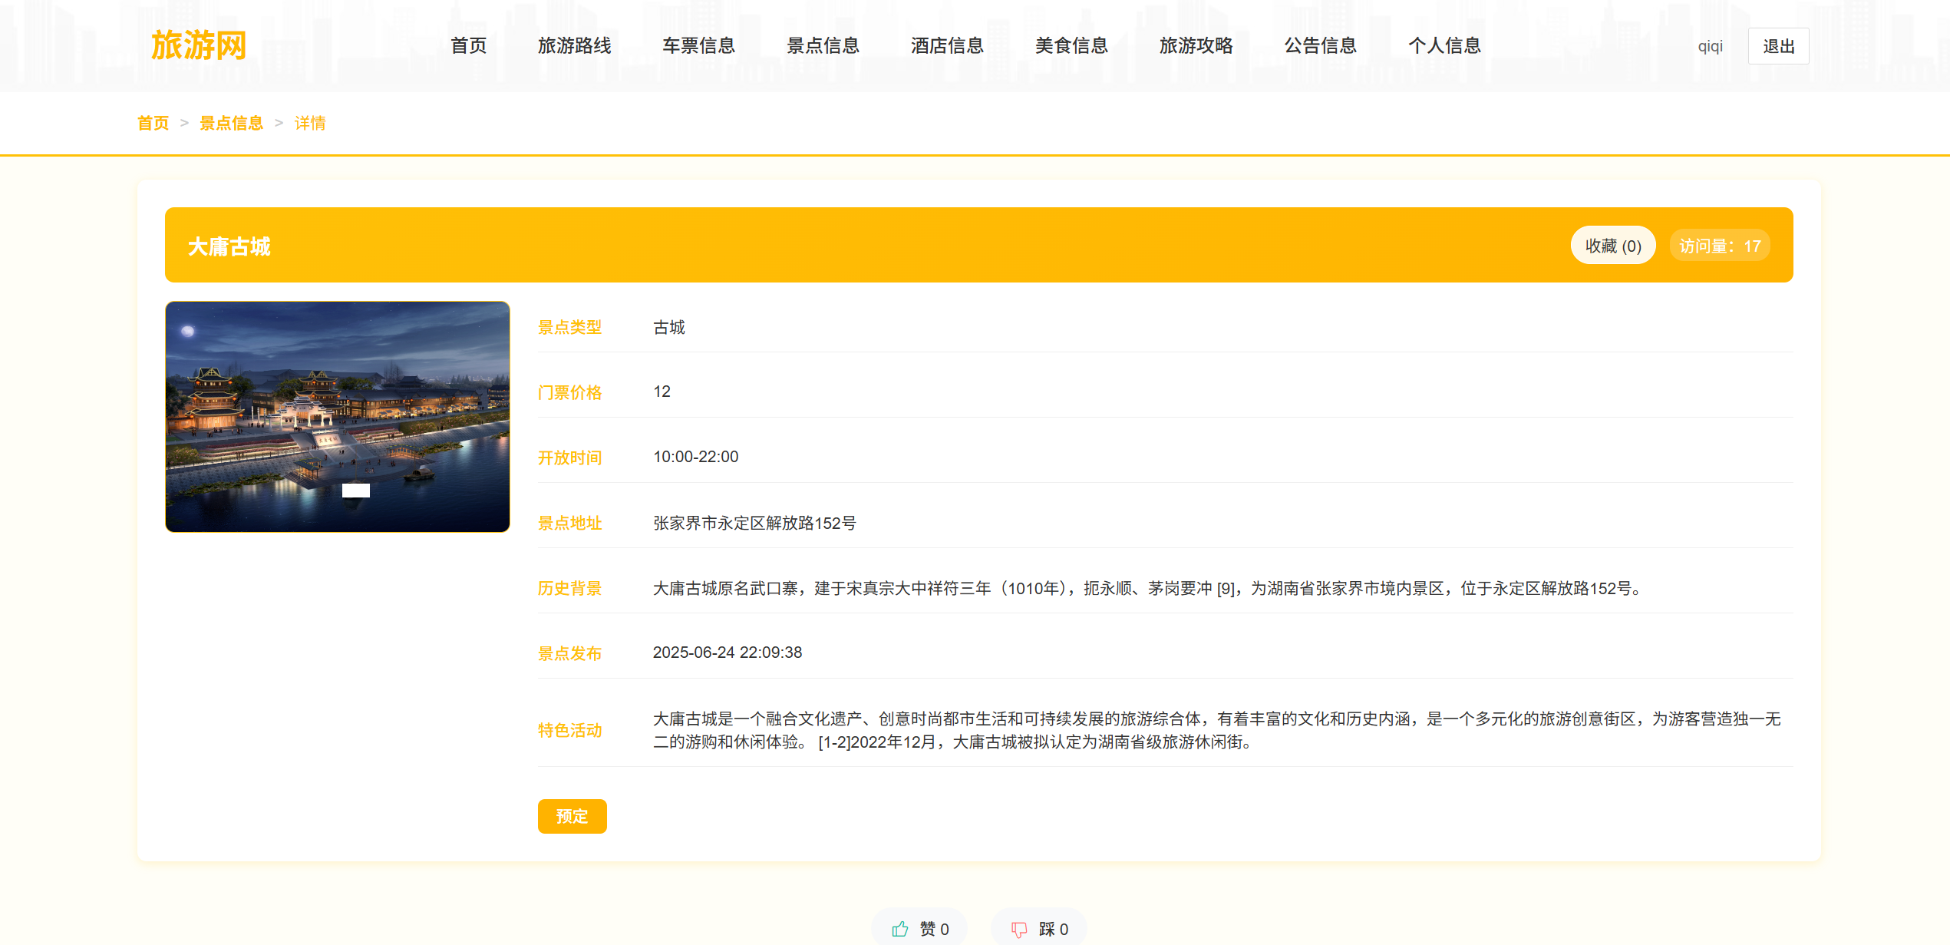
Task: Click the 首页 breadcrumb link
Action: 153,123
